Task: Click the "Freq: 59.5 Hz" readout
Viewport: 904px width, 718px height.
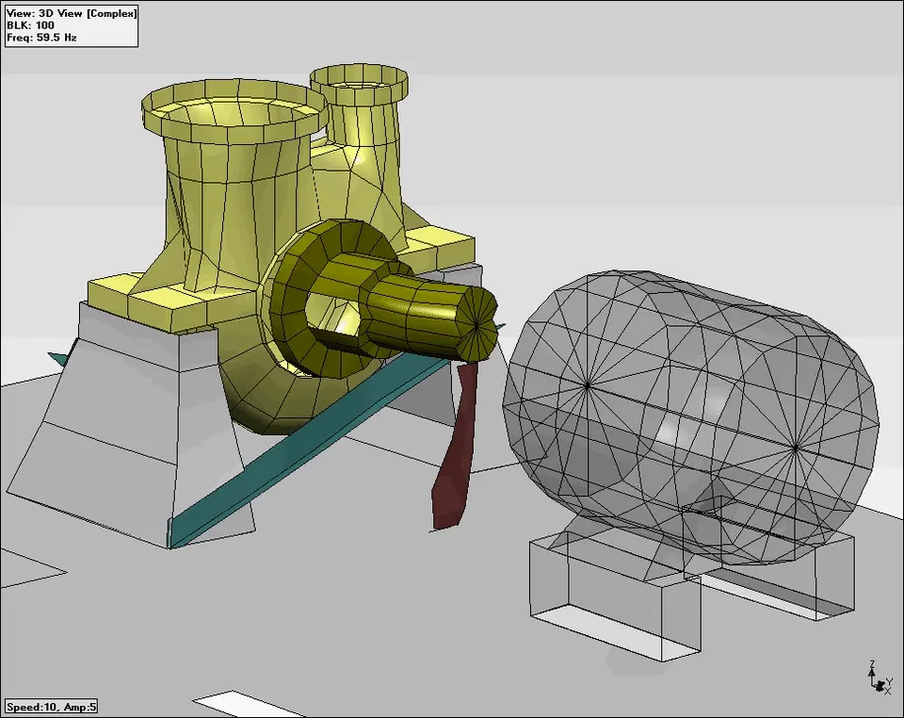Action: click(40, 38)
